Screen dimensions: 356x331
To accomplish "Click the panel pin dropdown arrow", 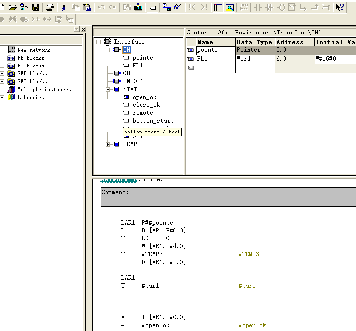I will click(77, 29).
